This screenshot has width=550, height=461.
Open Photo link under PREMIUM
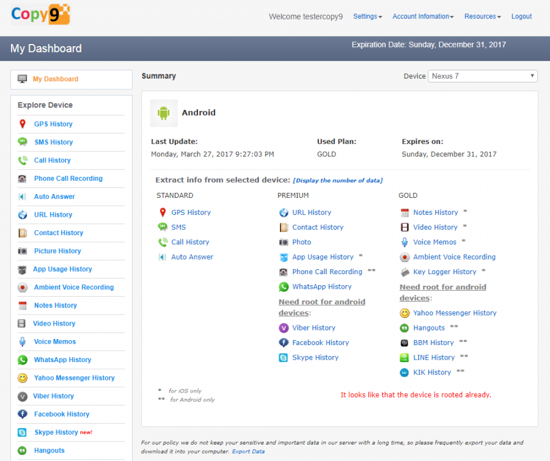(302, 242)
